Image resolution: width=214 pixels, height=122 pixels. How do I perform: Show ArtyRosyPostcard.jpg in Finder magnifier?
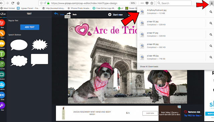tap(211, 12)
